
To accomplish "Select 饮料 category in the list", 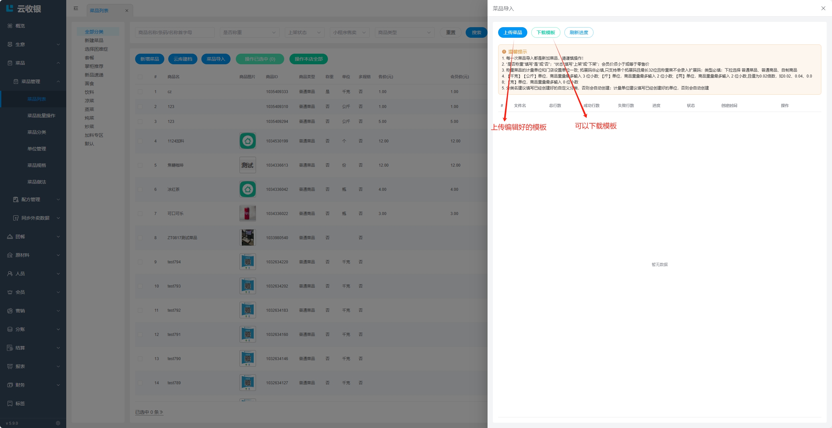I will [x=89, y=92].
